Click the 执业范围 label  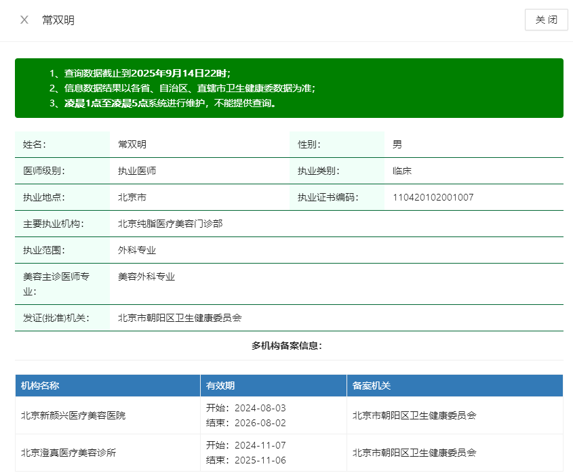[x=44, y=250]
